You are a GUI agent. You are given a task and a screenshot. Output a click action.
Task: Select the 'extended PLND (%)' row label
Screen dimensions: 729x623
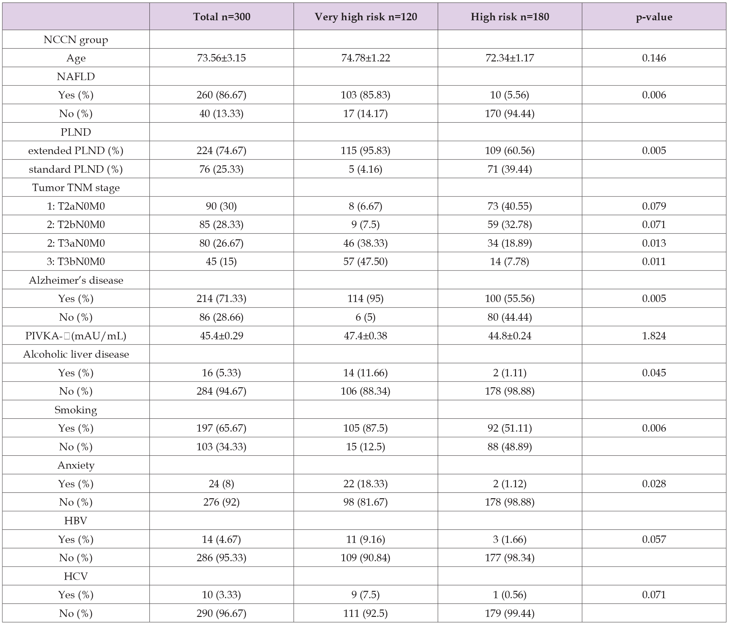point(76,151)
